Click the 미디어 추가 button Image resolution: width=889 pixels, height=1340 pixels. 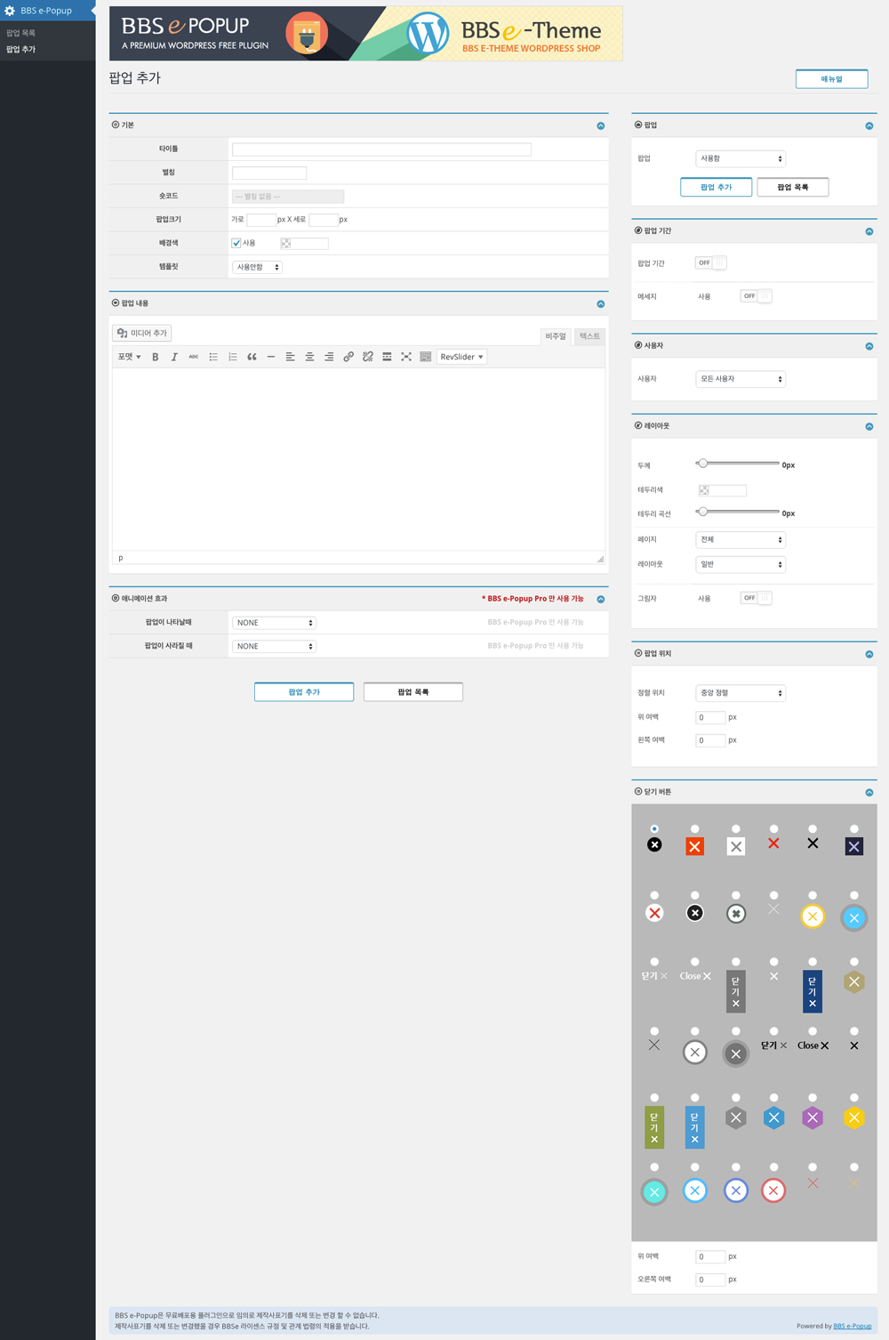coord(142,333)
